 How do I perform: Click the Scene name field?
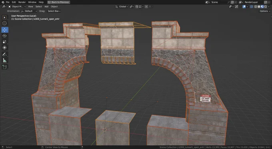click(x=219, y=2)
